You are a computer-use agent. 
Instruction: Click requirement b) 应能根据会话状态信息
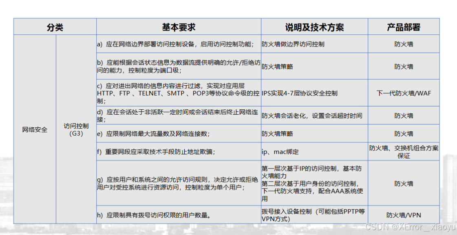pos(179,66)
